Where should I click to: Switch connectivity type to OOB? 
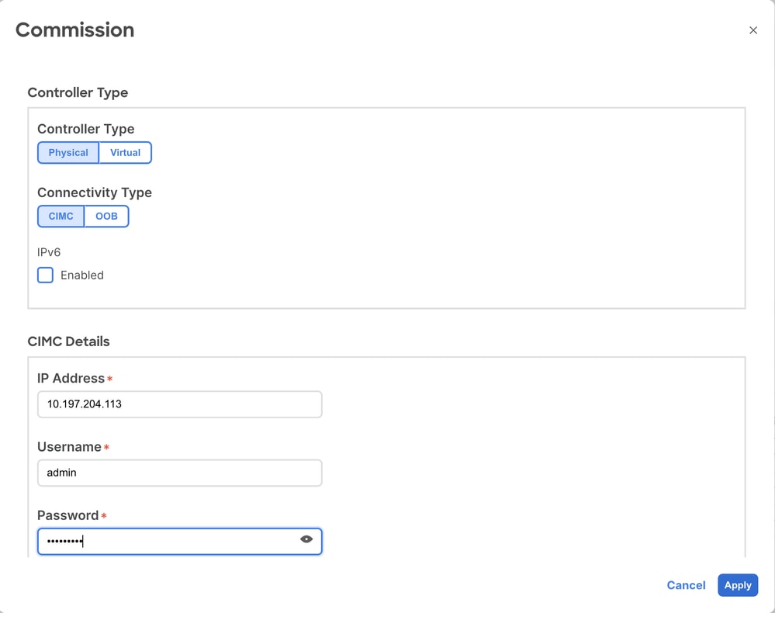106,217
